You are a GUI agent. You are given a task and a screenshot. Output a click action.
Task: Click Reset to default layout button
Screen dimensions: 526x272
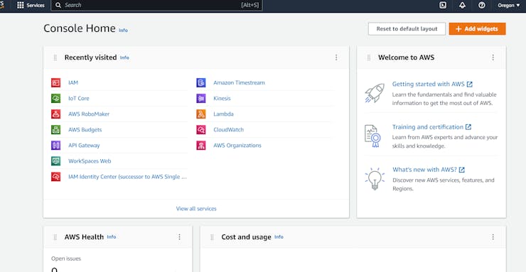pyautogui.click(x=407, y=29)
